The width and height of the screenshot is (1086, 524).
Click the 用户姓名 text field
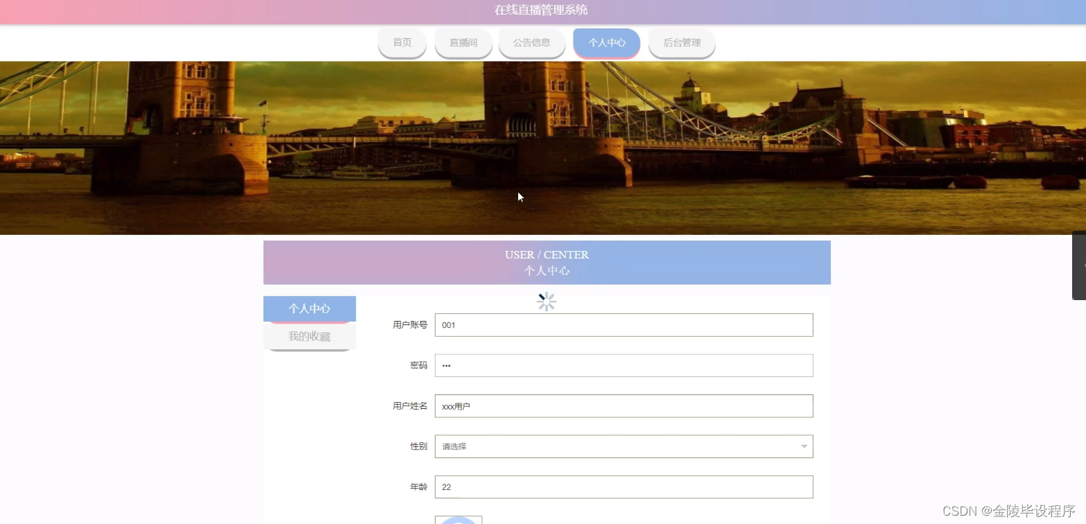coord(623,406)
